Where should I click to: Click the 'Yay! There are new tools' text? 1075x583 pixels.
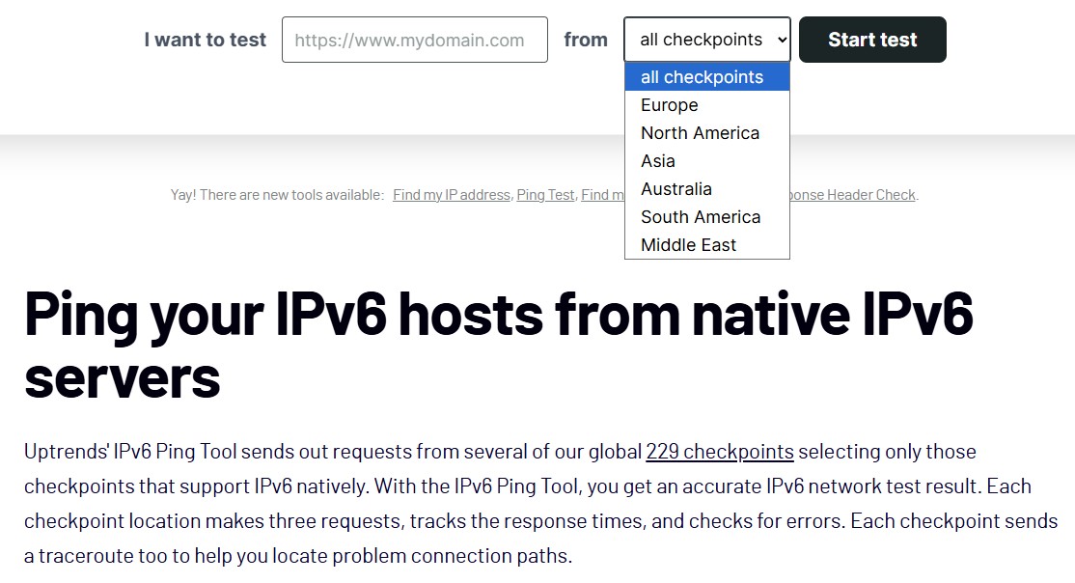[277, 195]
